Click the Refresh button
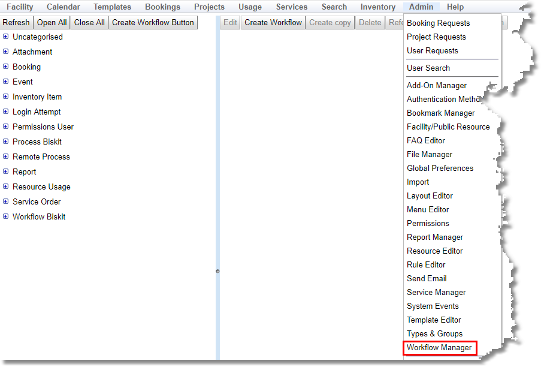This screenshot has height=367, width=541. (x=16, y=23)
